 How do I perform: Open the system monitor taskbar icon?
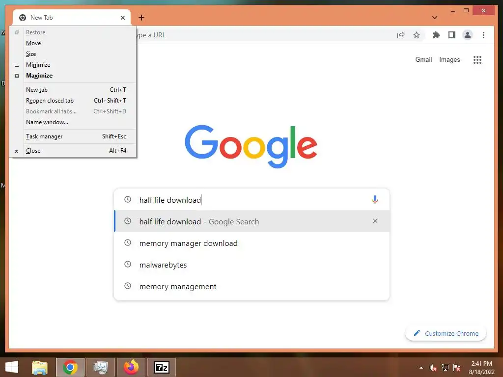click(100, 367)
